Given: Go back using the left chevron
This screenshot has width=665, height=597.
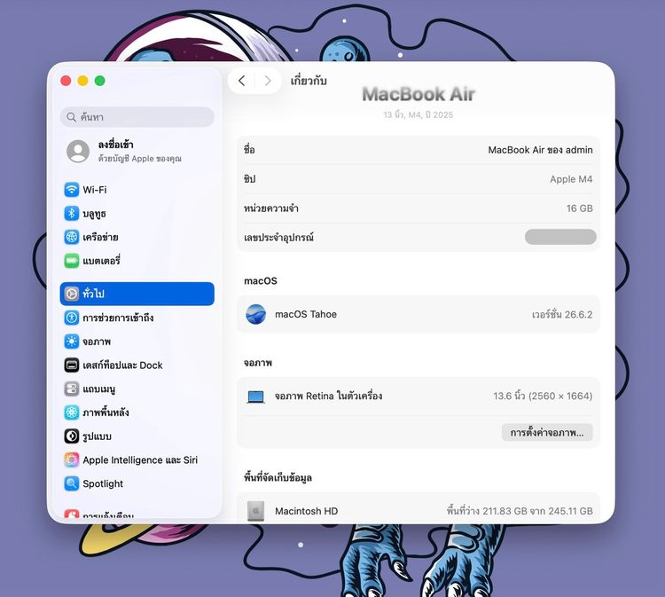Looking at the screenshot, I should point(242,81).
